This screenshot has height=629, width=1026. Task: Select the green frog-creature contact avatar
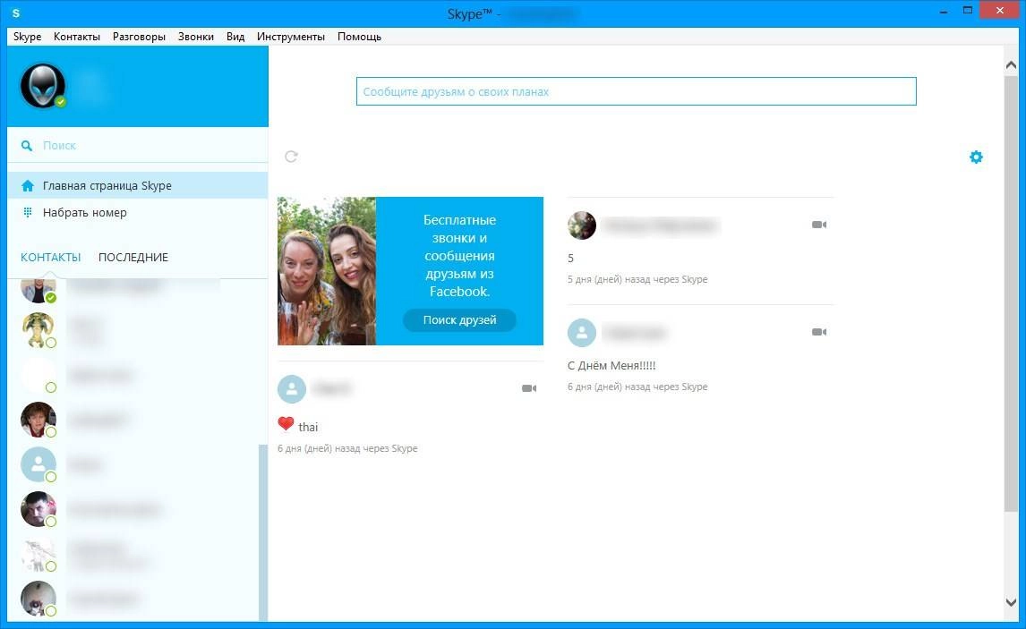(x=38, y=329)
